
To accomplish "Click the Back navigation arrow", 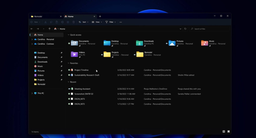I will pyautogui.click(x=32, y=29).
